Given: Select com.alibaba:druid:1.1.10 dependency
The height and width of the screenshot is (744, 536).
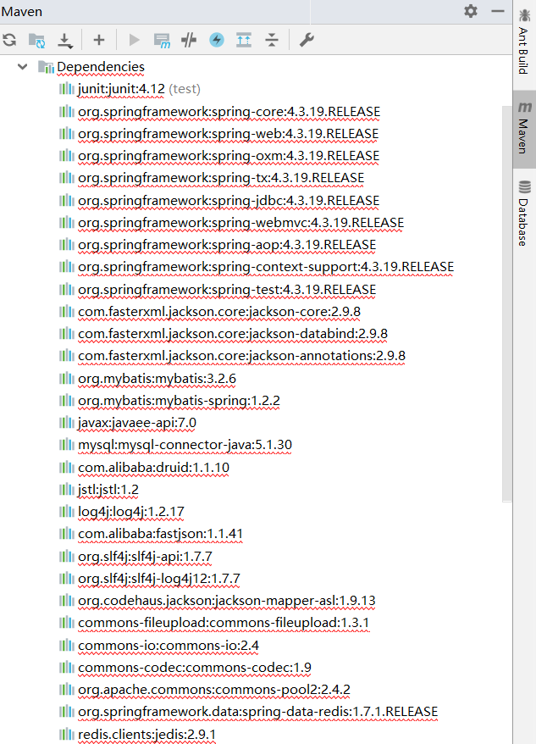Looking at the screenshot, I should (144, 468).
